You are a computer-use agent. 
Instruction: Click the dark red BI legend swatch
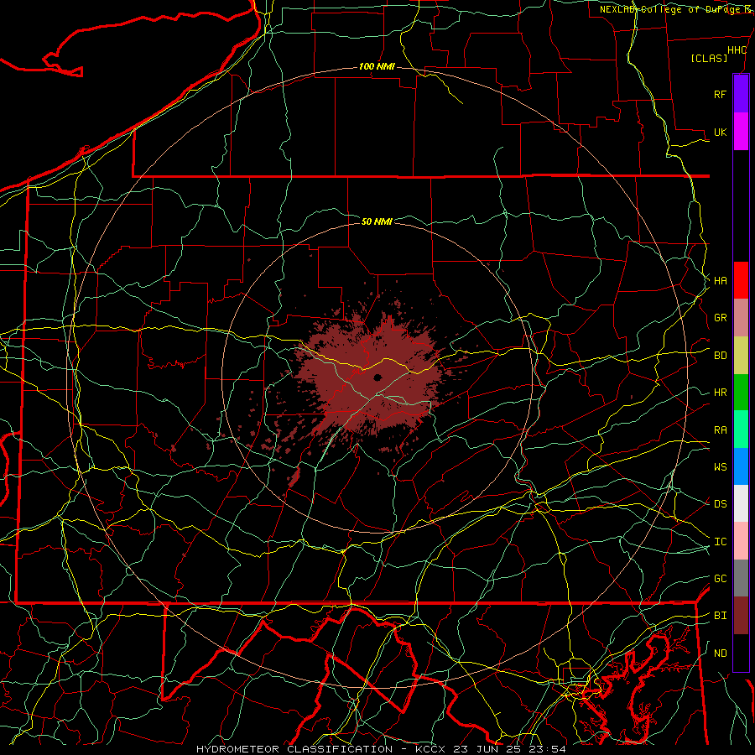point(741,616)
